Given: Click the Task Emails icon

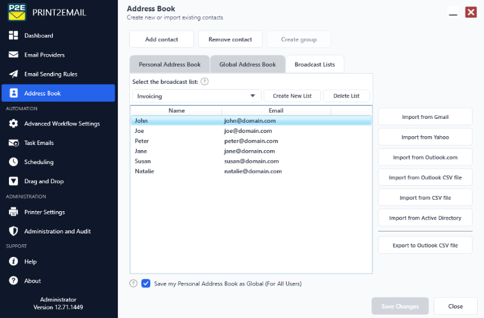Looking at the screenshot, I should click(13, 143).
